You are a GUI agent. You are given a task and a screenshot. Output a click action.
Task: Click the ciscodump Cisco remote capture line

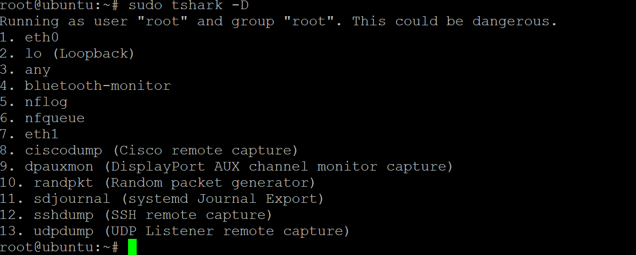tap(149, 151)
